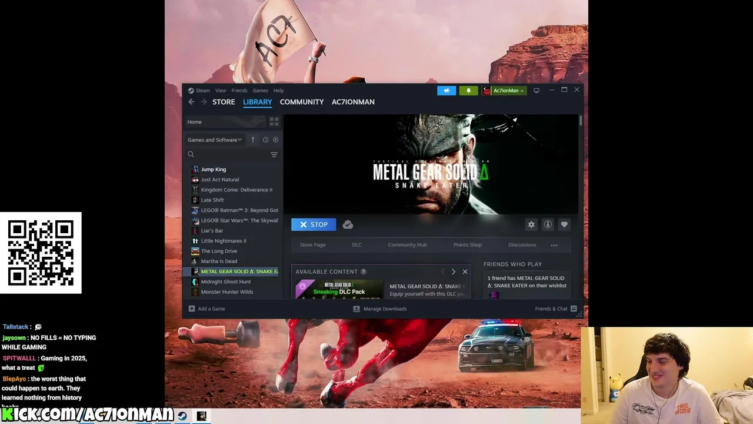Image resolution: width=753 pixels, height=424 pixels.
Task: Switch to the STORE tab
Action: [224, 102]
